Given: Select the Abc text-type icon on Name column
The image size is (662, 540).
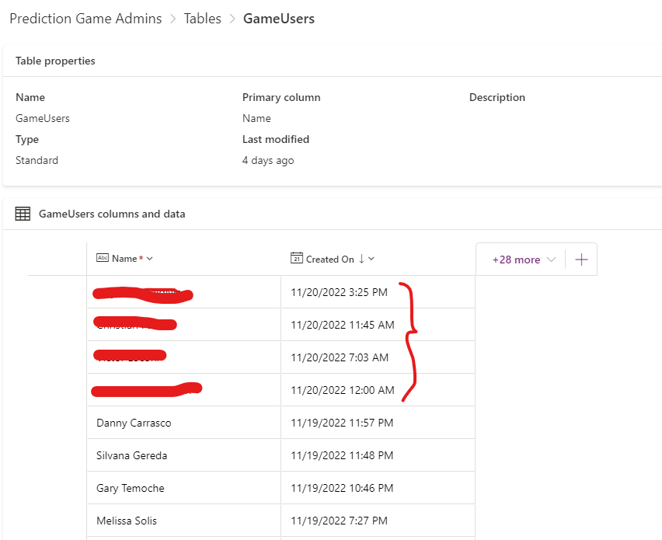Looking at the screenshot, I should [102, 258].
